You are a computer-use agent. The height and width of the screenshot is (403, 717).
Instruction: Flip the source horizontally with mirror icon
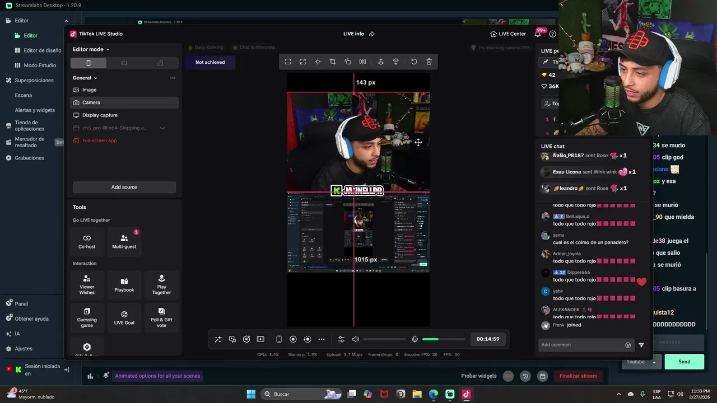coord(362,62)
